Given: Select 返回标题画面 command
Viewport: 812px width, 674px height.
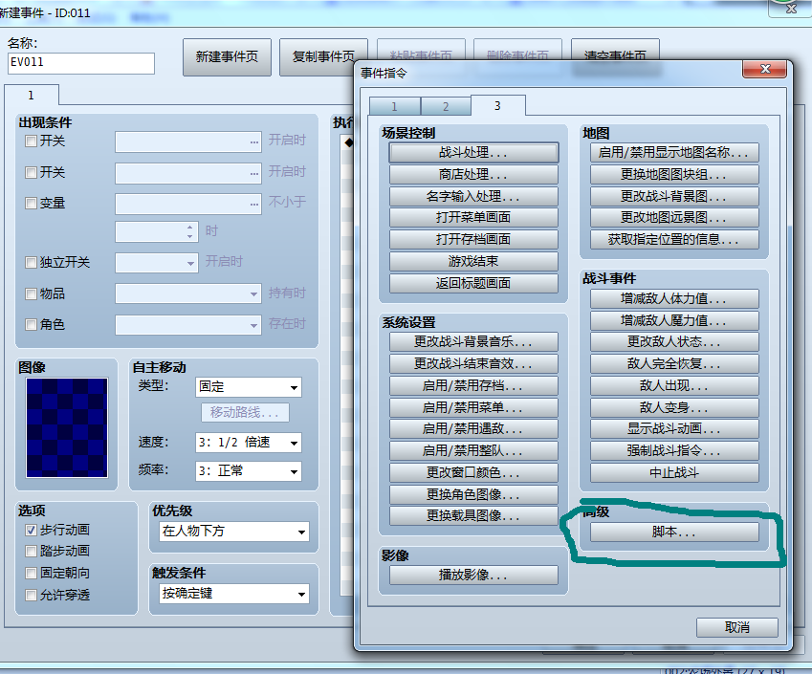Looking at the screenshot, I should tap(473, 283).
